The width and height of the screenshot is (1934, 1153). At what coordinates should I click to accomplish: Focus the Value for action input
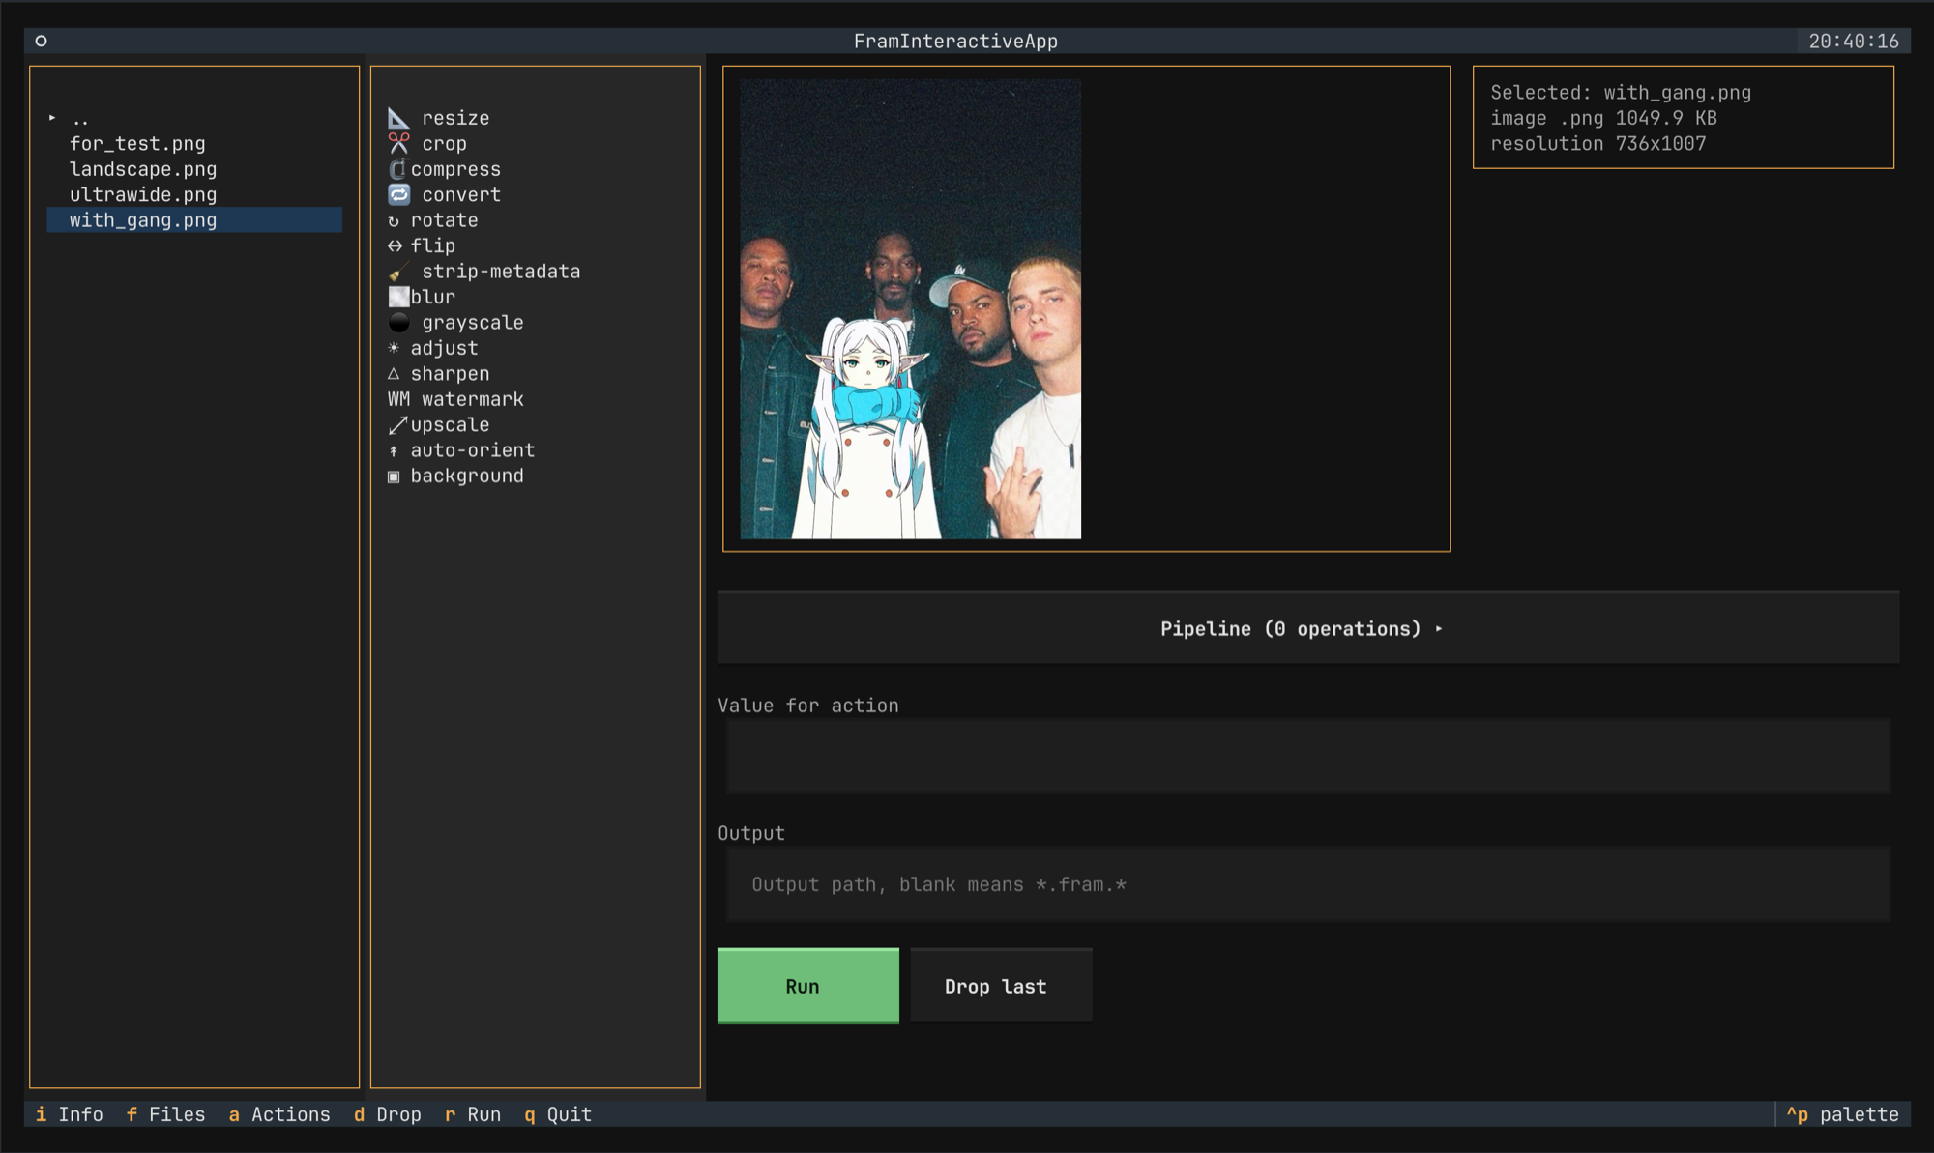[1308, 756]
